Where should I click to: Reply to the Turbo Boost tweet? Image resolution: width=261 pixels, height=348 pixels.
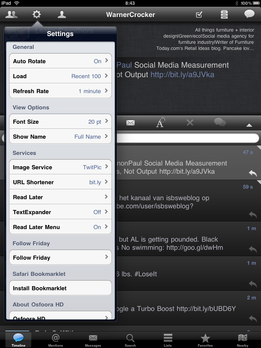[x=253, y=318]
